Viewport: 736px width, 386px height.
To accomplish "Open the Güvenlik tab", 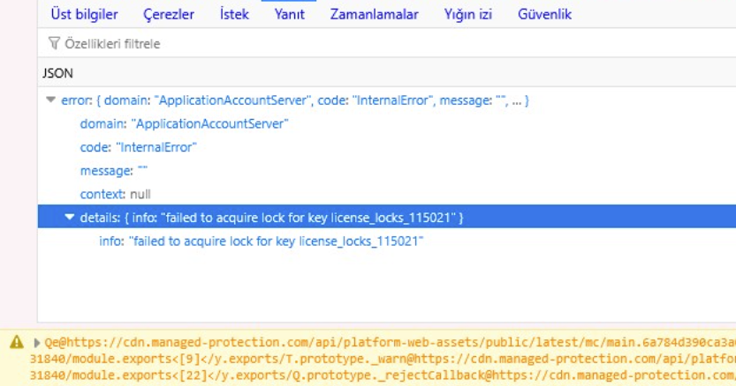I will pyautogui.click(x=544, y=14).
